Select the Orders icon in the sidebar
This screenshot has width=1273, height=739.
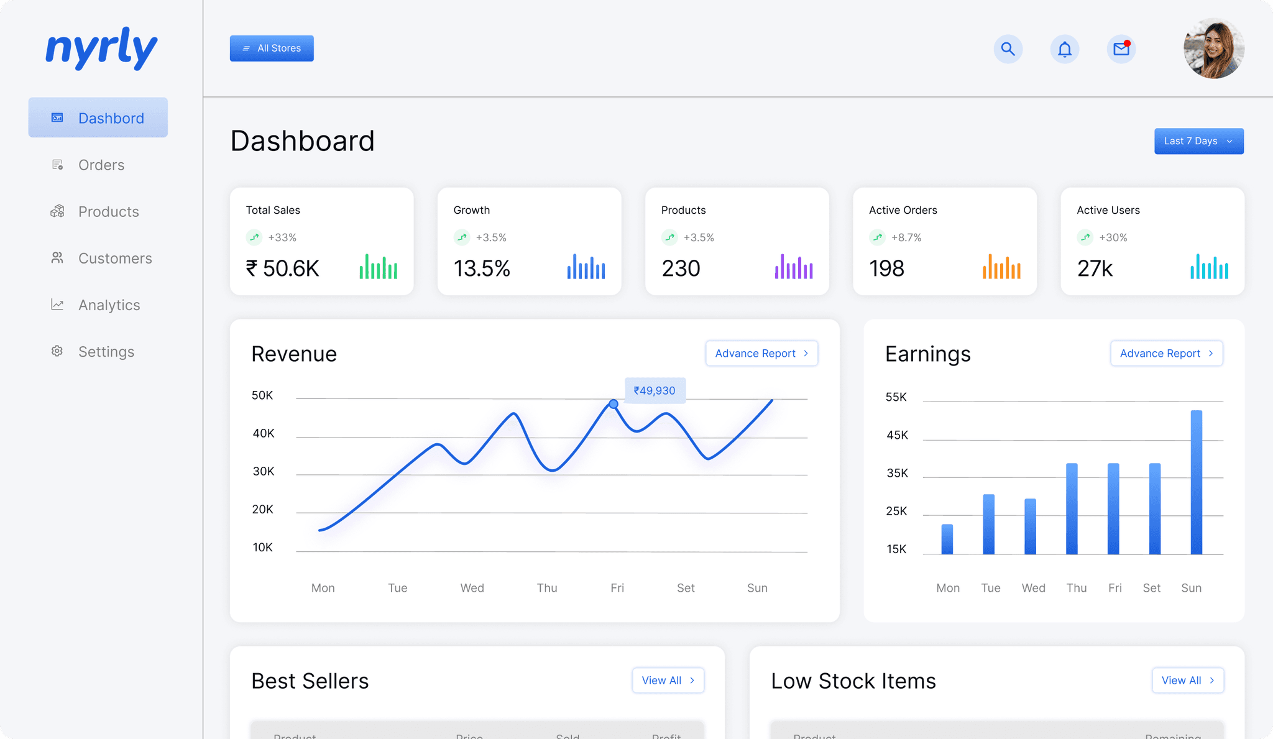tap(57, 164)
